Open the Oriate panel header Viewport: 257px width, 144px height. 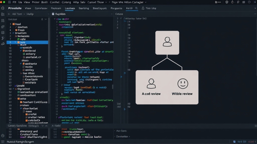tap(119, 14)
